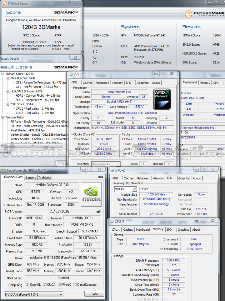Select GT1 - Return To Proxycon result row
The width and height of the screenshot is (225, 301).
41,83
